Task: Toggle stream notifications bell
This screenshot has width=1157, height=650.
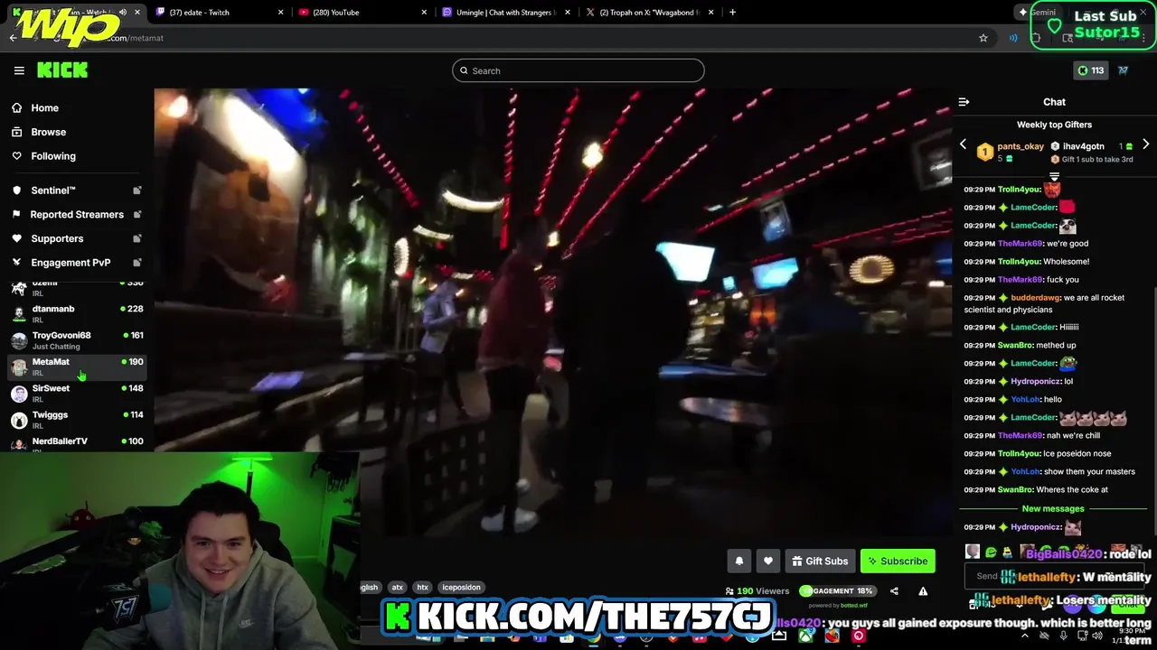Action: (x=739, y=561)
